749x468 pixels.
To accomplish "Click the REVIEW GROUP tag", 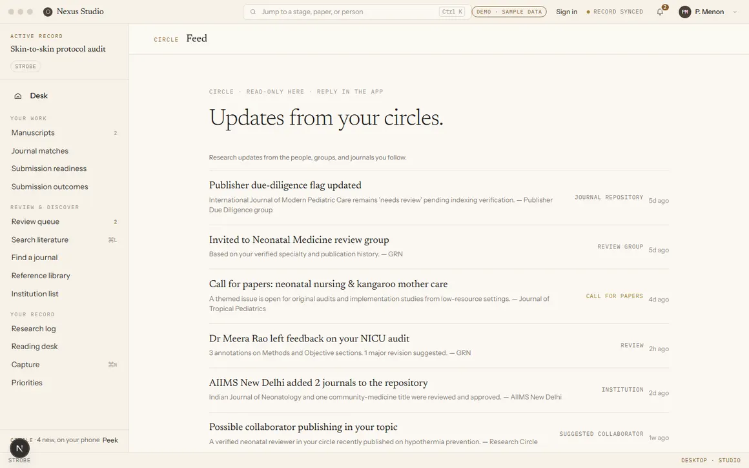I will pyautogui.click(x=620, y=247).
